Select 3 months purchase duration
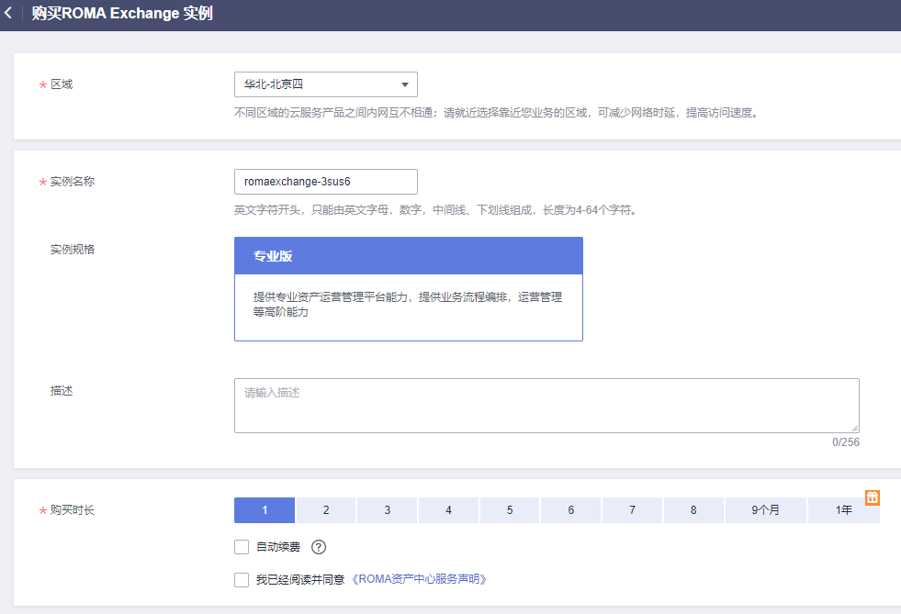This screenshot has height=614, width=901. pos(388,510)
